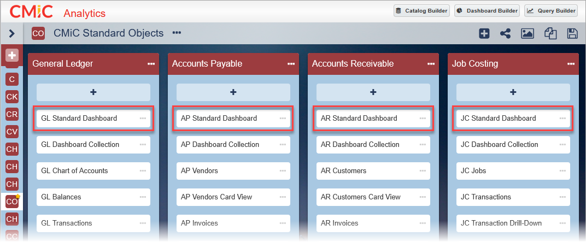Image resolution: width=586 pixels, height=242 pixels.
Task: Select the CR board in sidebar
Action: point(12,114)
